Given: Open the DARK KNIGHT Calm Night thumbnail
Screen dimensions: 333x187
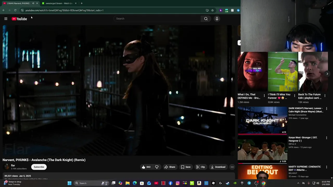Looking at the screenshot, I should point(262,120).
